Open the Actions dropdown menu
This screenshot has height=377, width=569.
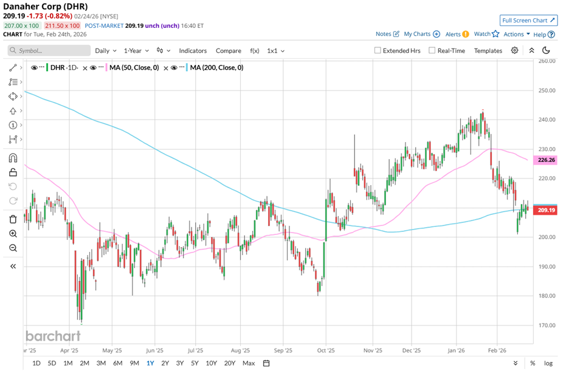pyautogui.click(x=517, y=35)
